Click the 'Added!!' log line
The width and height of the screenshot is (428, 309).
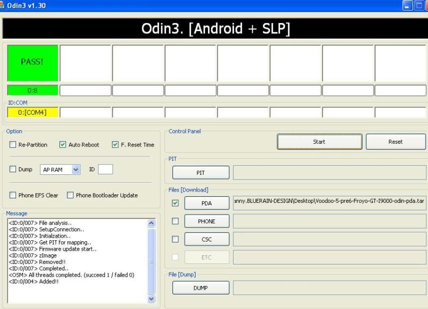coord(34,282)
